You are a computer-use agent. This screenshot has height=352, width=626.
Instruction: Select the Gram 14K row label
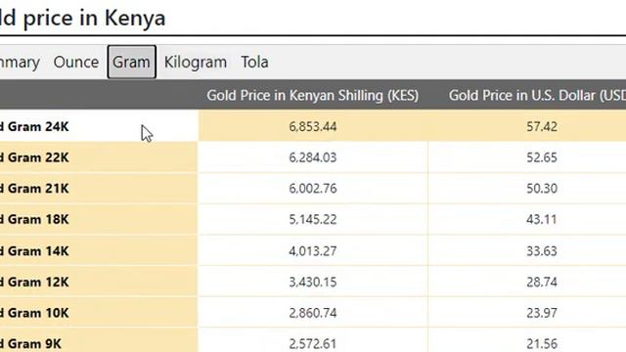pos(34,251)
